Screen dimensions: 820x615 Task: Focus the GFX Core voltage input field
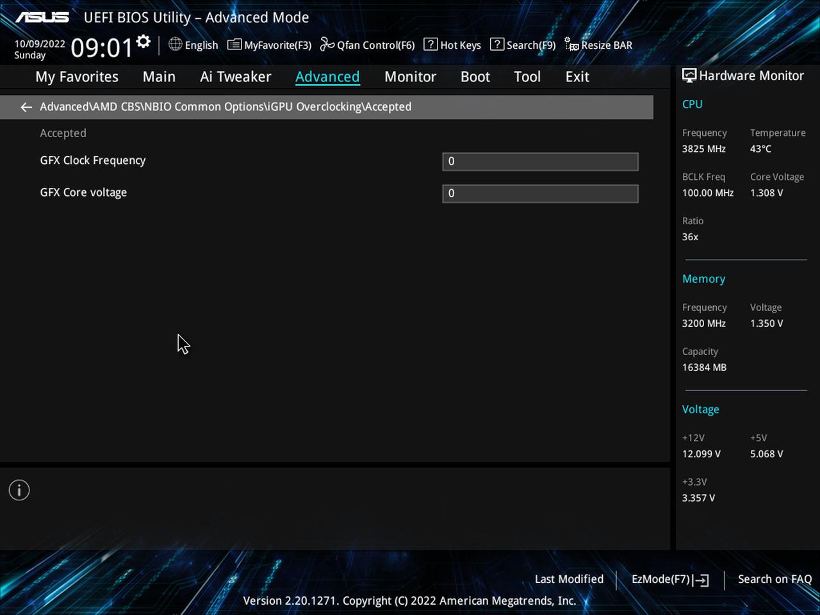click(x=540, y=193)
